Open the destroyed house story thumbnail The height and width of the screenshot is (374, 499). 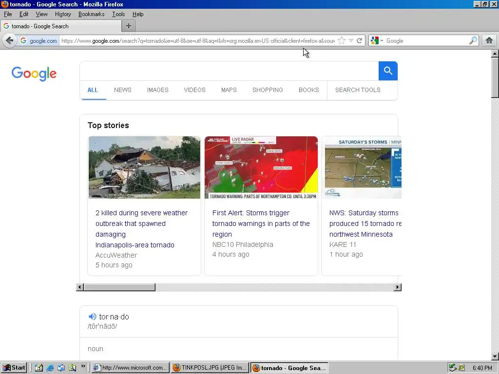point(144,168)
